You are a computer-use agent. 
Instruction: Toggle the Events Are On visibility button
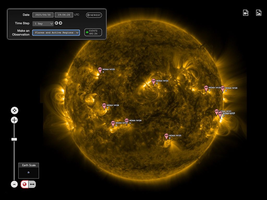93,32
